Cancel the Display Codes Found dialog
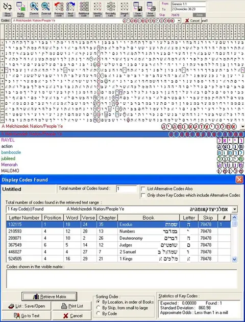This screenshot has height=322, width=245. pyautogui.click(x=71, y=316)
